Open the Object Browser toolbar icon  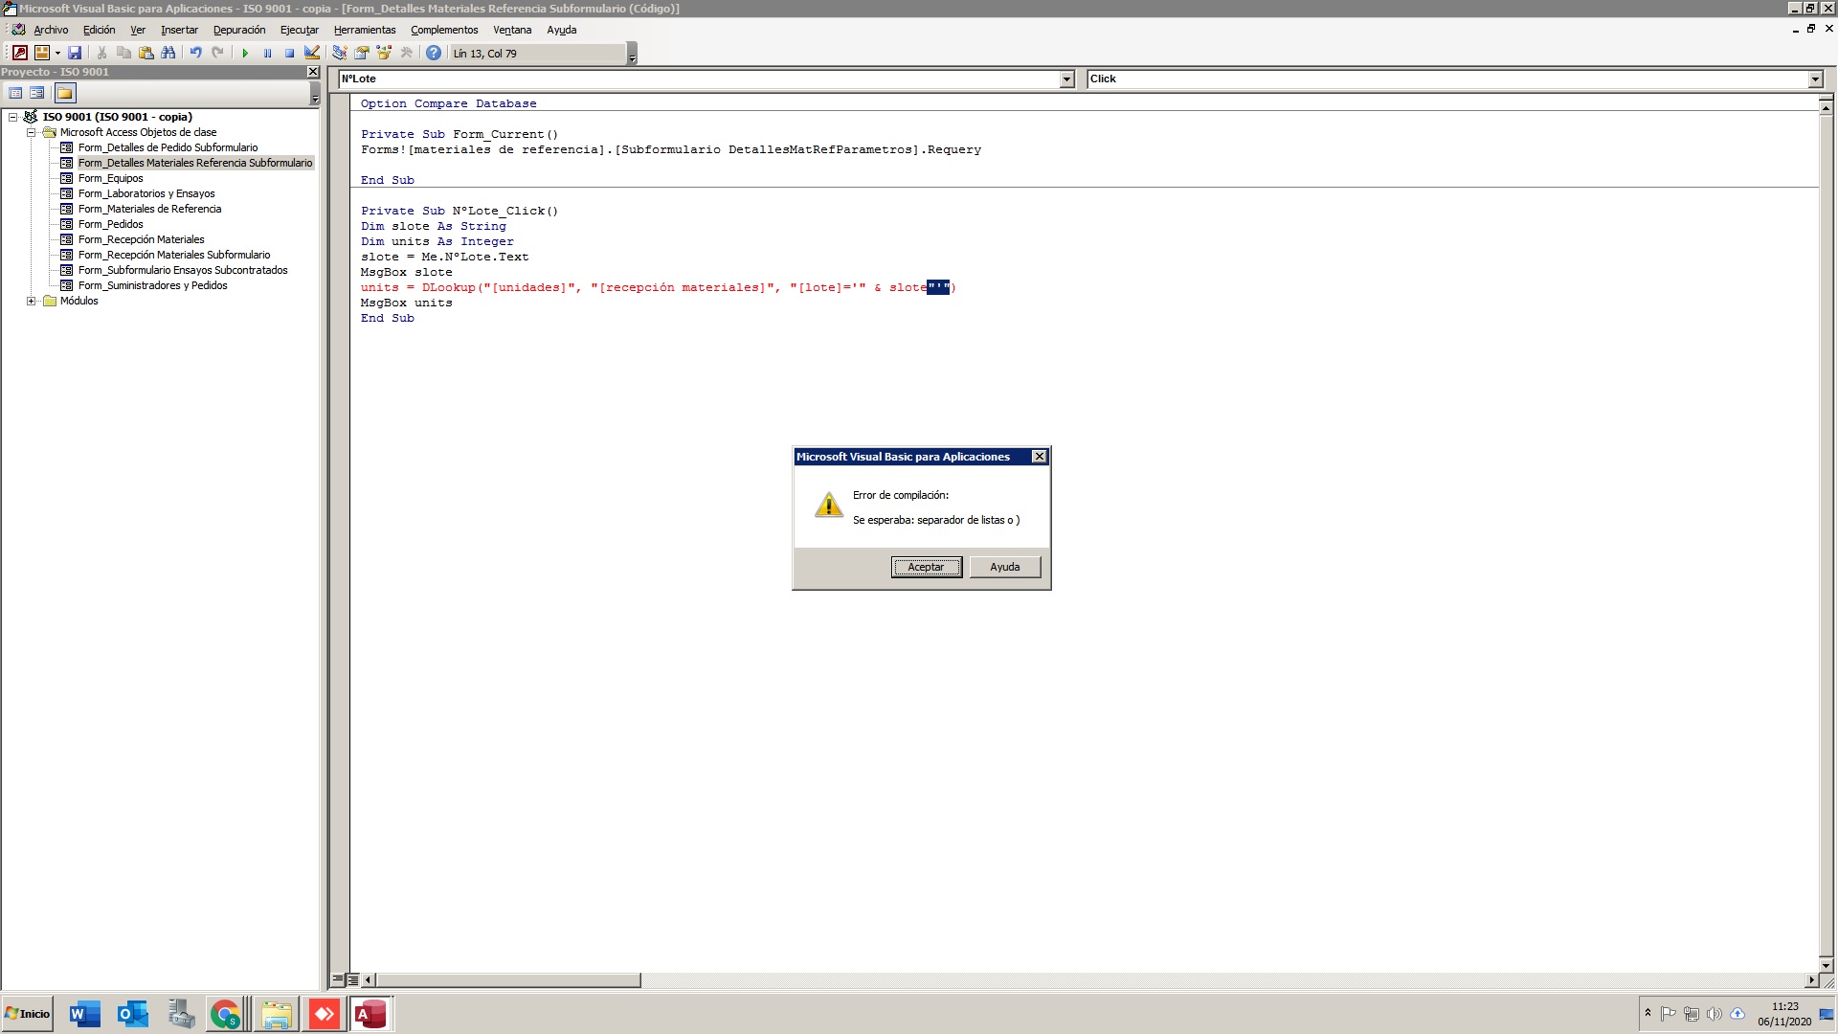coord(384,53)
